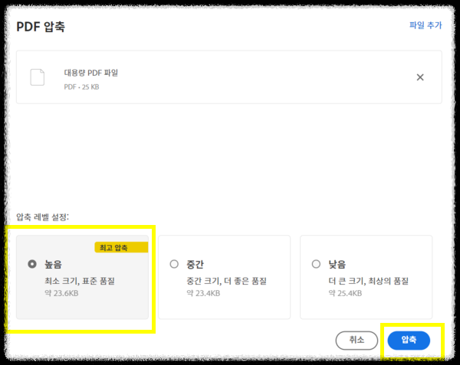Click the 압축 레벨 설정 label
This screenshot has height=365, width=460.
(42, 217)
